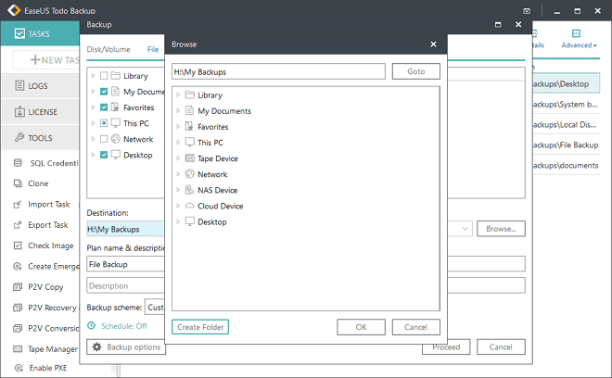Click the SQL Credential database icon
Image resolution: width=612 pixels, height=378 pixels.
[x=18, y=163]
